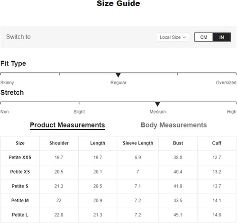Click the Oversized fit label
This screenshot has height=223, width=237.
226,82
